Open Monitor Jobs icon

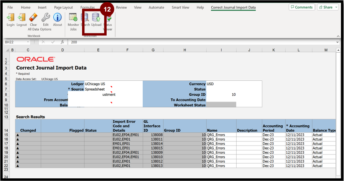pyautogui.click(x=73, y=18)
